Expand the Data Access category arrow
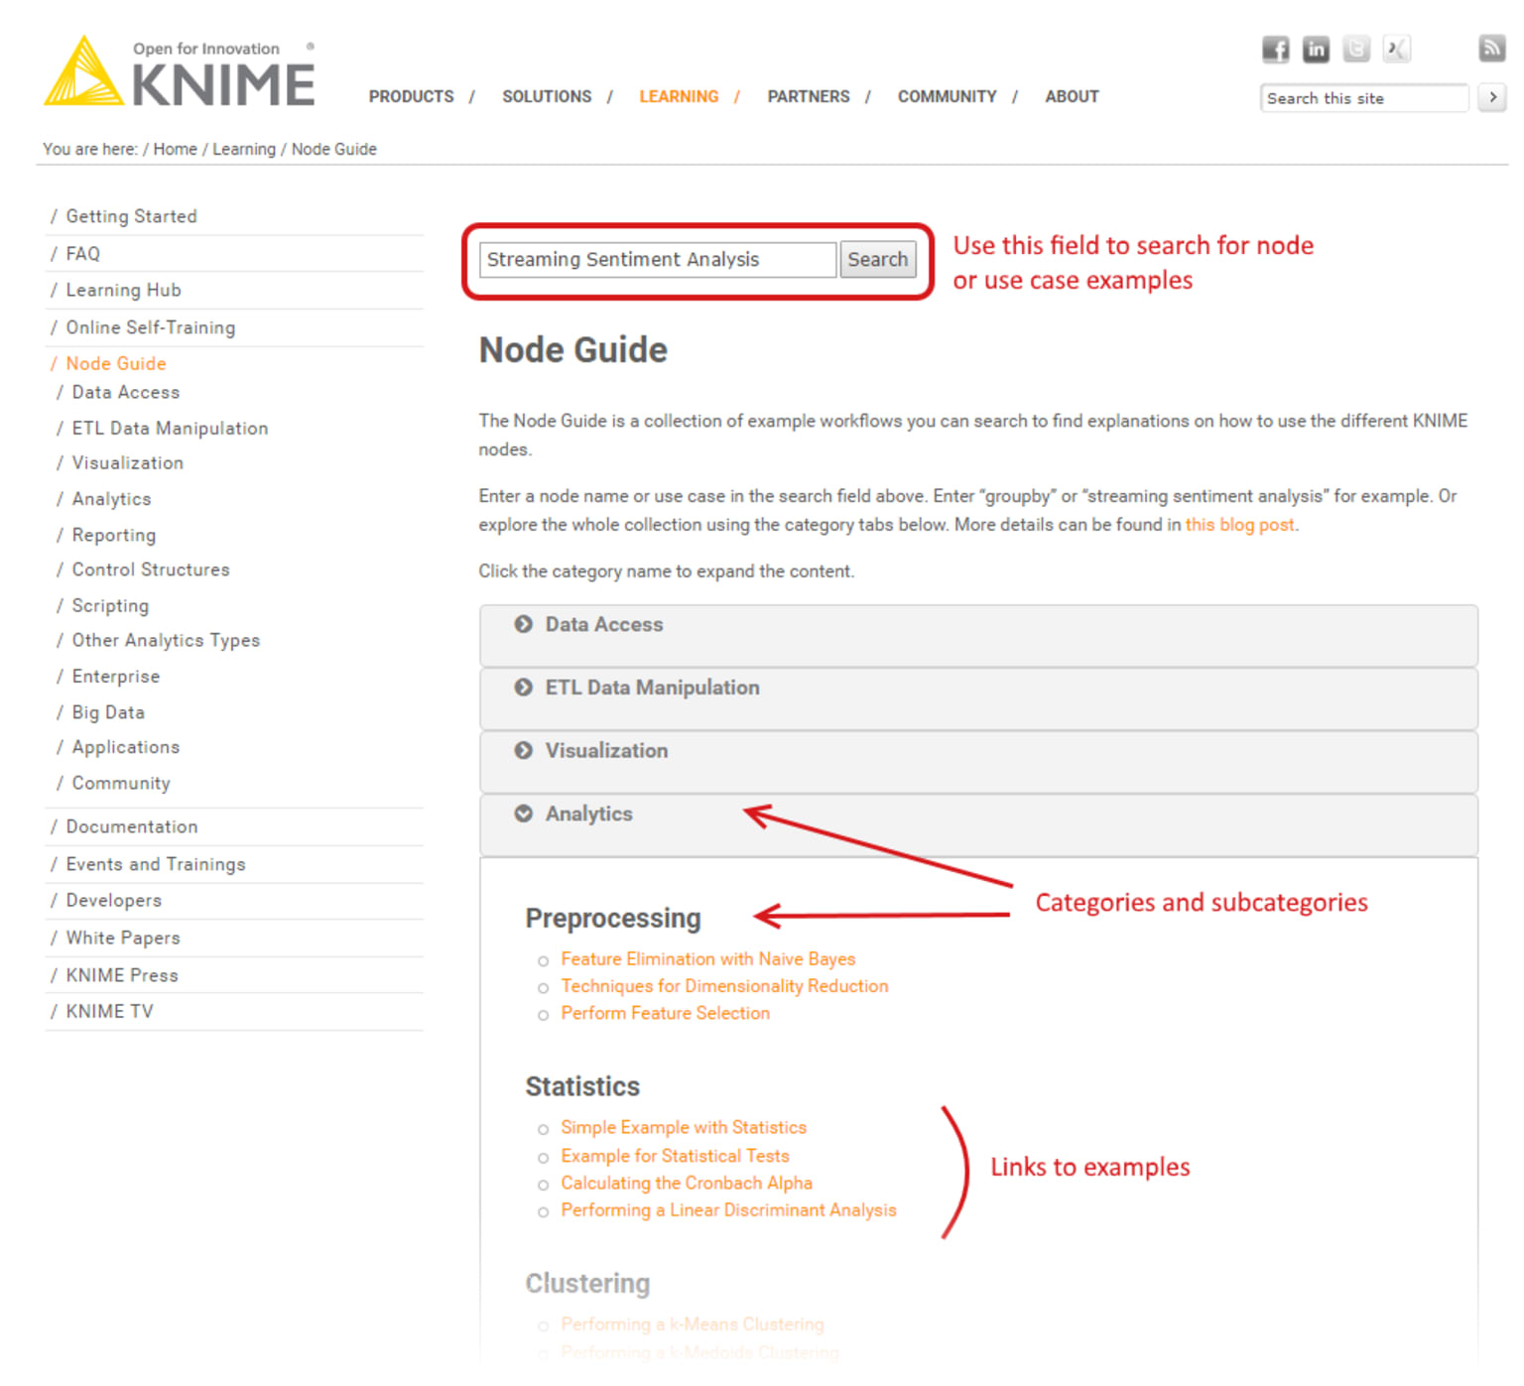Image resolution: width=1524 pixels, height=1386 pixels. pyautogui.click(x=523, y=624)
